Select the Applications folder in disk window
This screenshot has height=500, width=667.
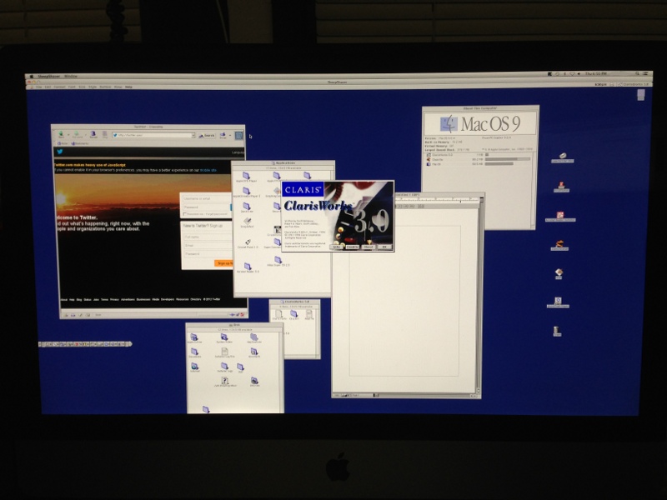click(x=254, y=337)
